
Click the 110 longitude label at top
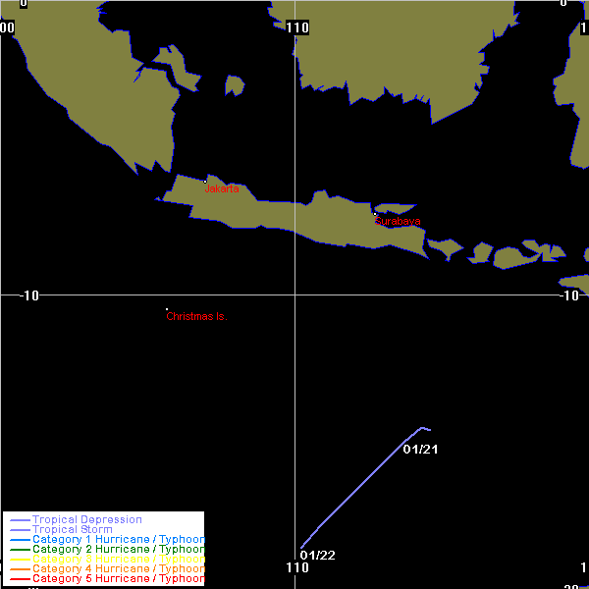pyautogui.click(x=298, y=27)
